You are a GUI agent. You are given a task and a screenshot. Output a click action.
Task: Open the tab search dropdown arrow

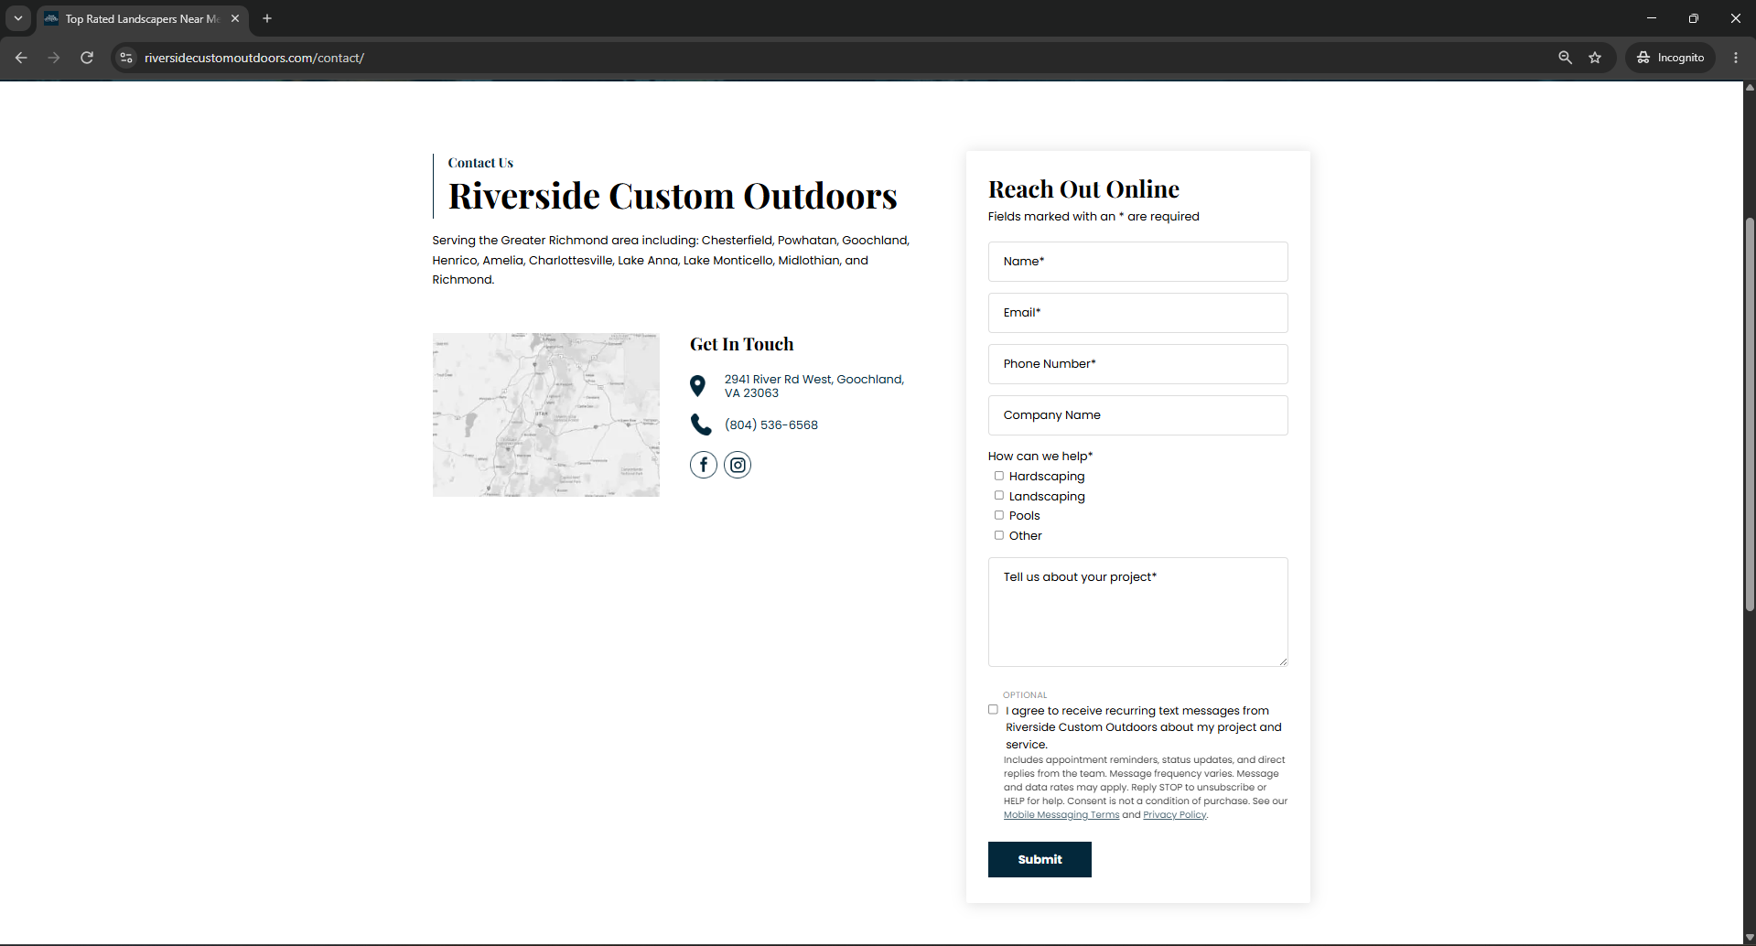click(18, 18)
